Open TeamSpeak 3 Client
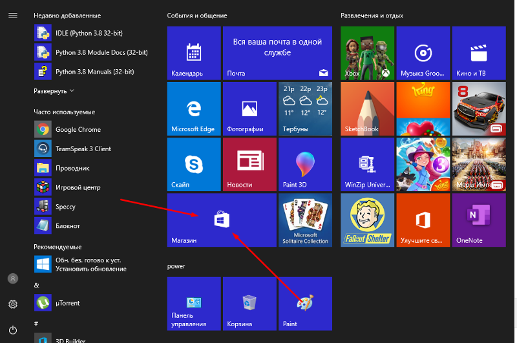517x343 pixels. tap(72, 149)
